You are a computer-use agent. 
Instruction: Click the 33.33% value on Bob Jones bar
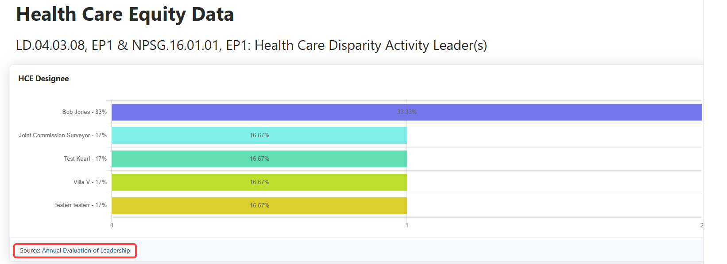pos(406,112)
